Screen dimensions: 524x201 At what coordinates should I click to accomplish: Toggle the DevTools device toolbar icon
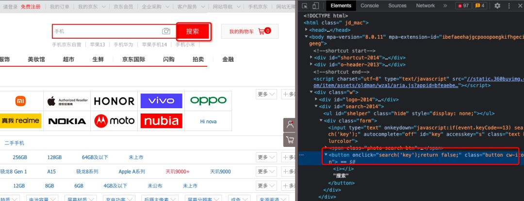point(315,6)
